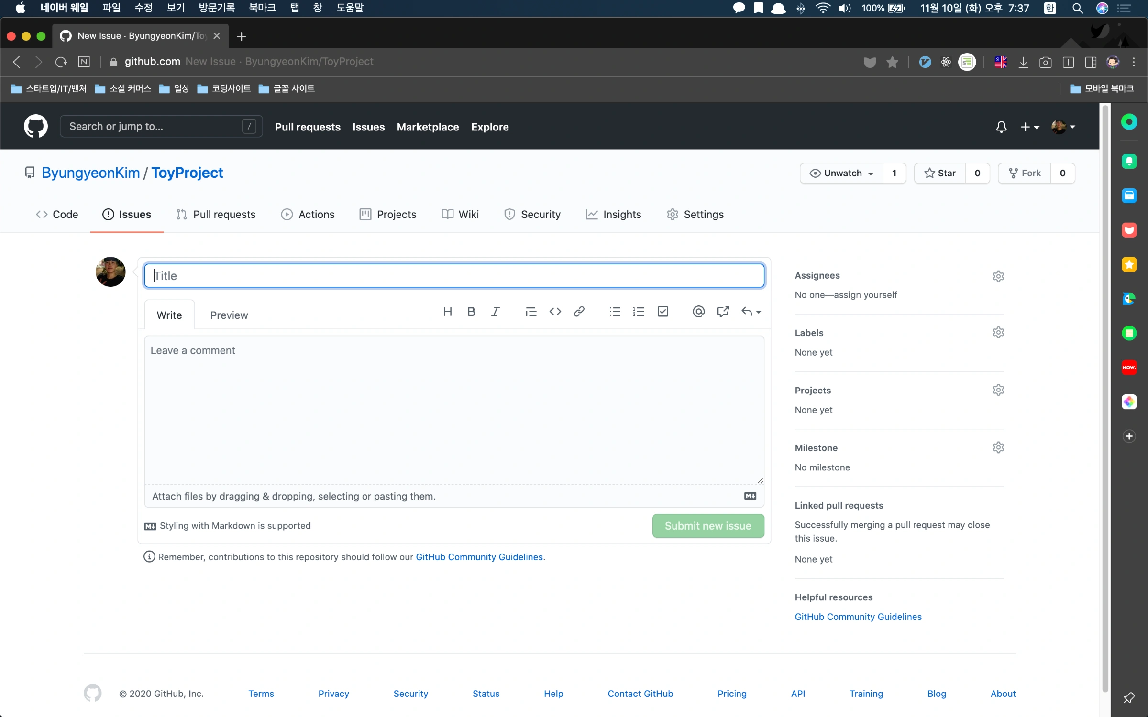Open browser more options menu

pyautogui.click(x=1134, y=62)
